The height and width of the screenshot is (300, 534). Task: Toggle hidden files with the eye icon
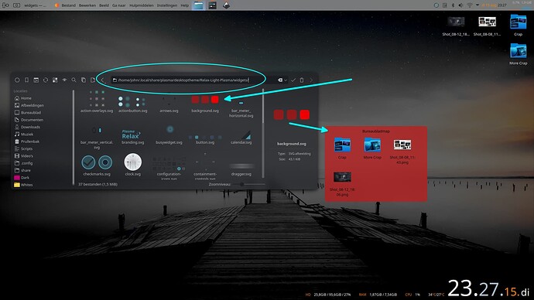click(x=64, y=80)
